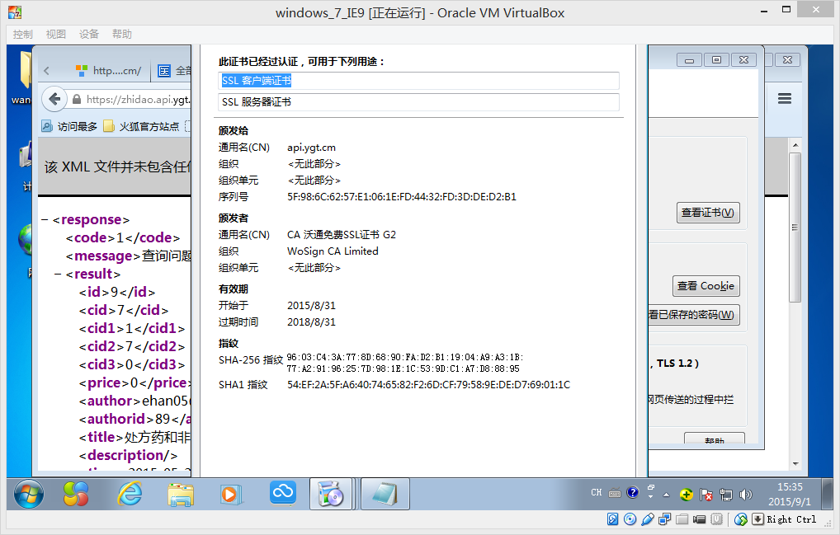Click organization WoSign CA Limited

point(333,251)
